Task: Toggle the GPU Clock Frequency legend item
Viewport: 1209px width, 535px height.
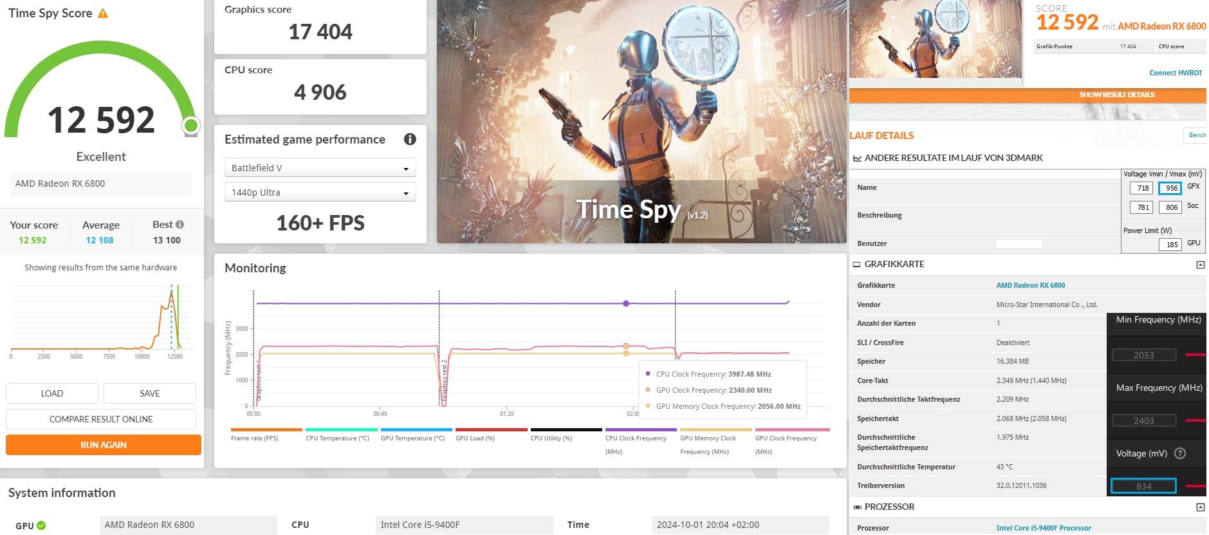Action: pos(792,442)
